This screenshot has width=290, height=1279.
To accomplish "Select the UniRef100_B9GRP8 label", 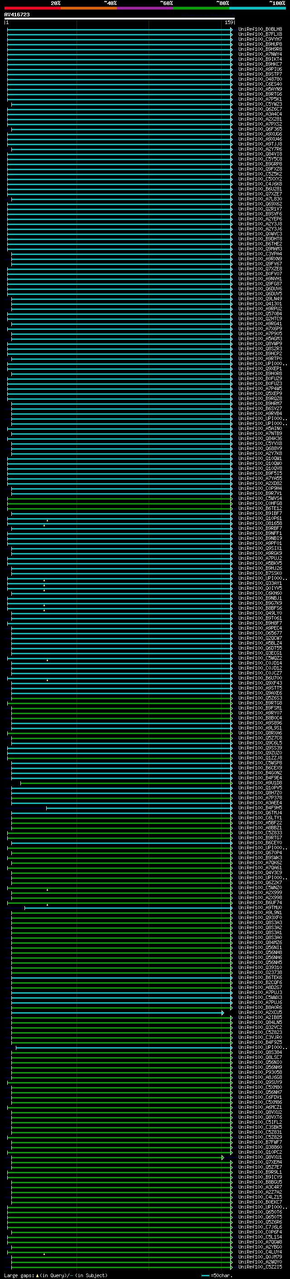I will (260, 164).
